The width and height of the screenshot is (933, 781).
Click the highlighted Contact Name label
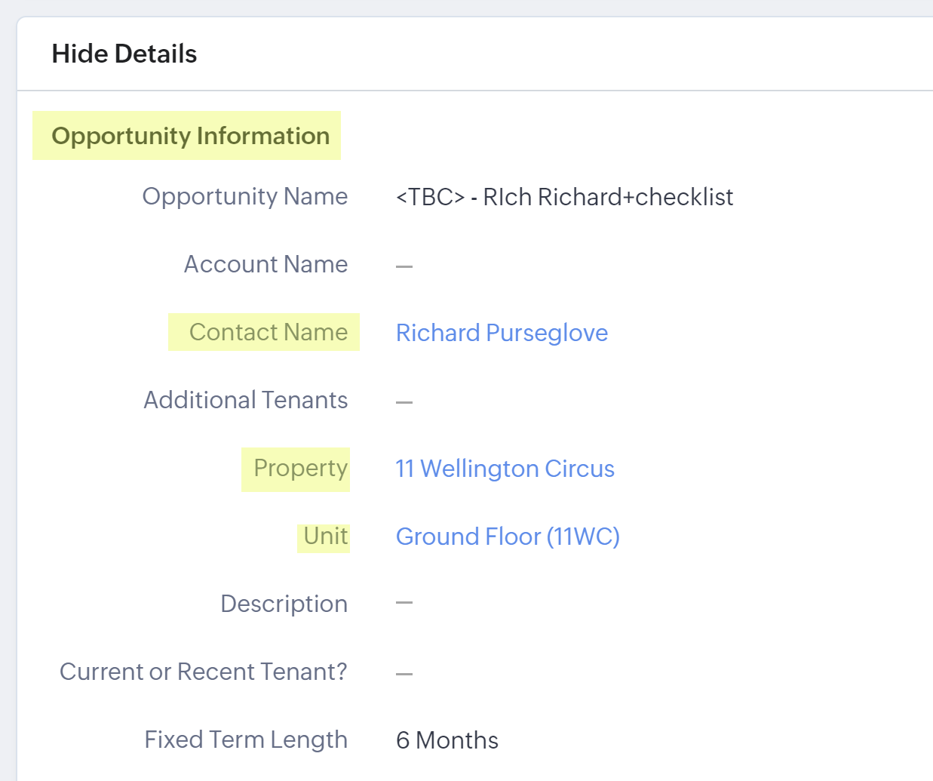268,333
